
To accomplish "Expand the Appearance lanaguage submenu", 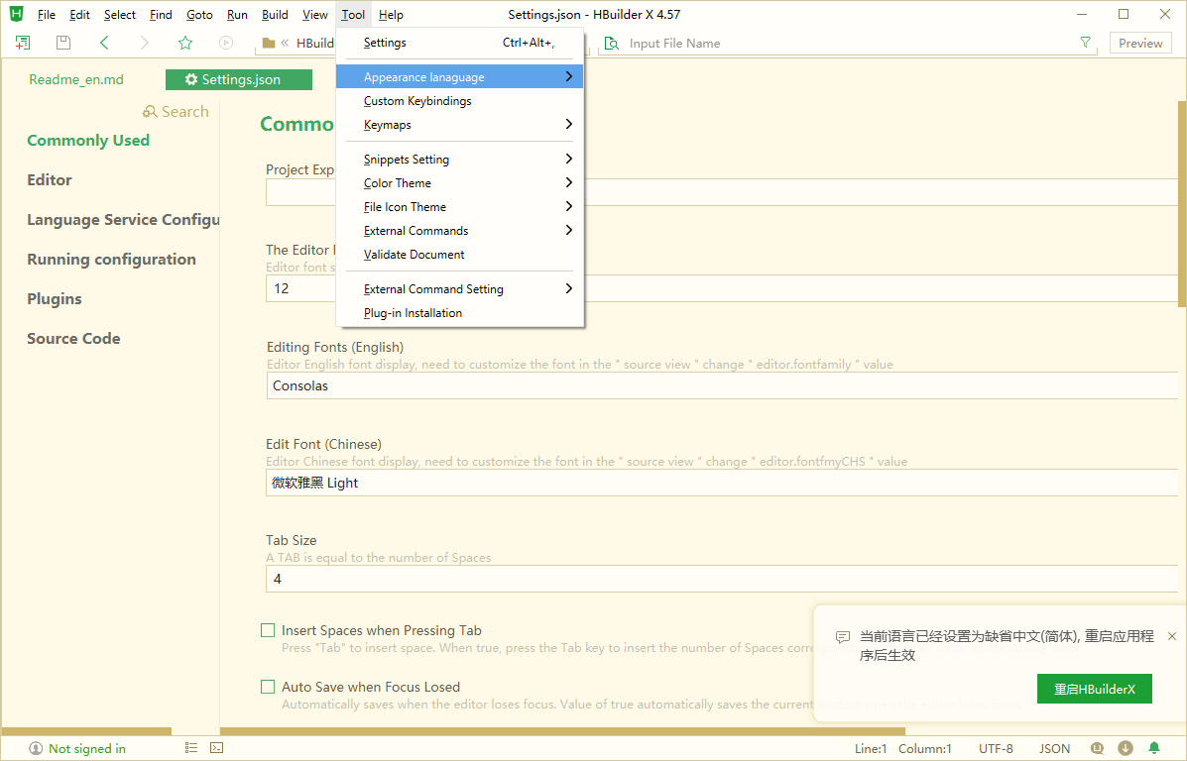I will (459, 77).
